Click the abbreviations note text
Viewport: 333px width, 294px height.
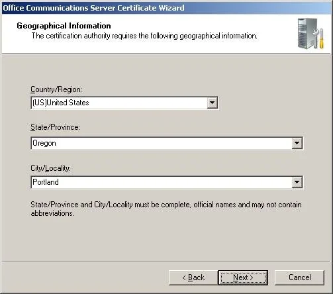[166, 209]
